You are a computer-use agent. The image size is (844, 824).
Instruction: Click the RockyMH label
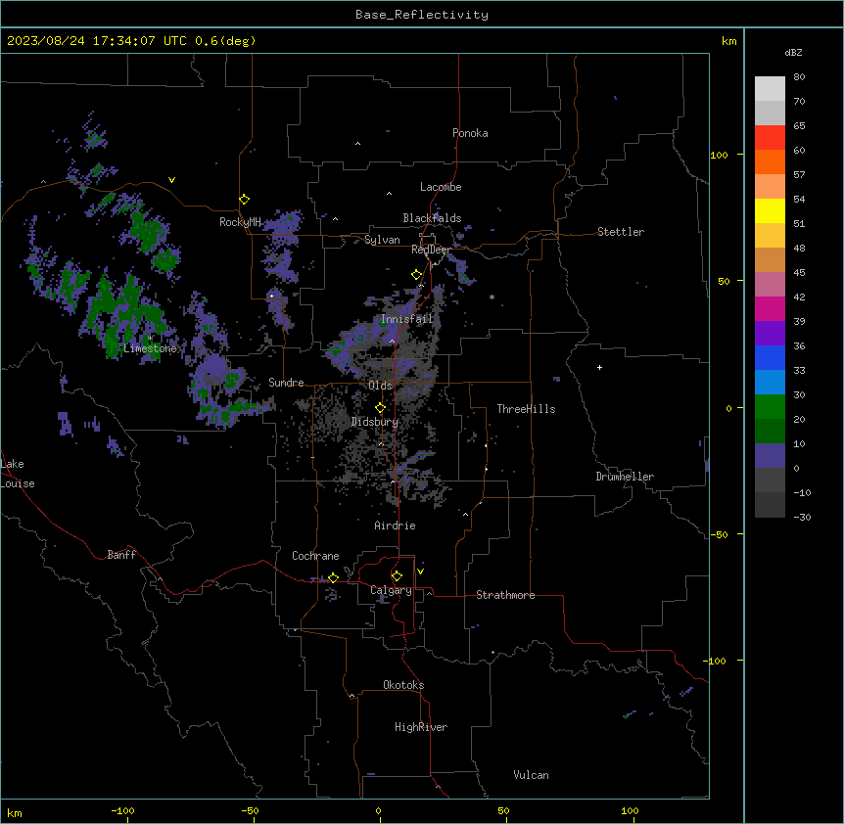[240, 222]
